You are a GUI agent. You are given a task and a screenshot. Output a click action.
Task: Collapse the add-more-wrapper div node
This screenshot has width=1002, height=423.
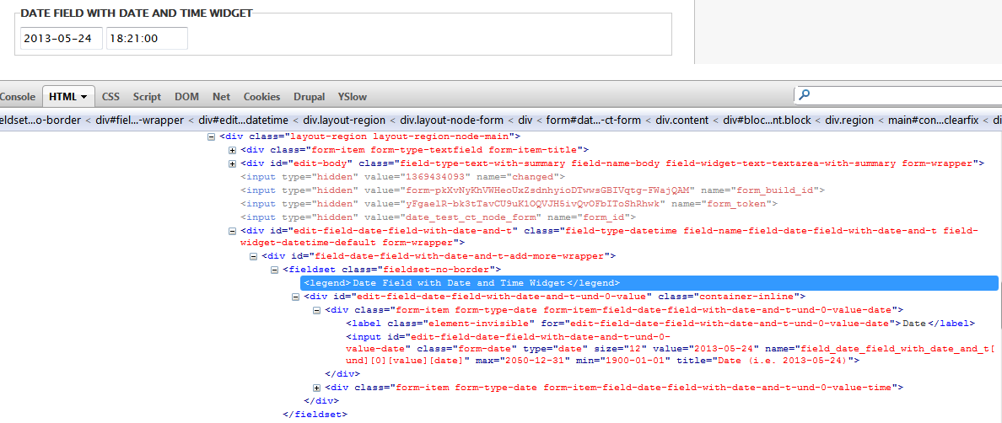pos(254,256)
